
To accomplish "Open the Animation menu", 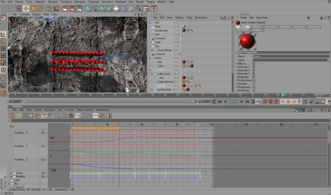I will (x=80, y=2).
